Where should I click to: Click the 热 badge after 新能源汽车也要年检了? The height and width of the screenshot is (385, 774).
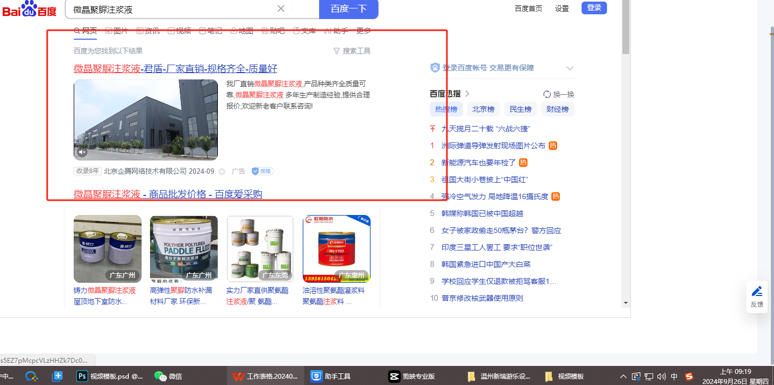[523, 163]
